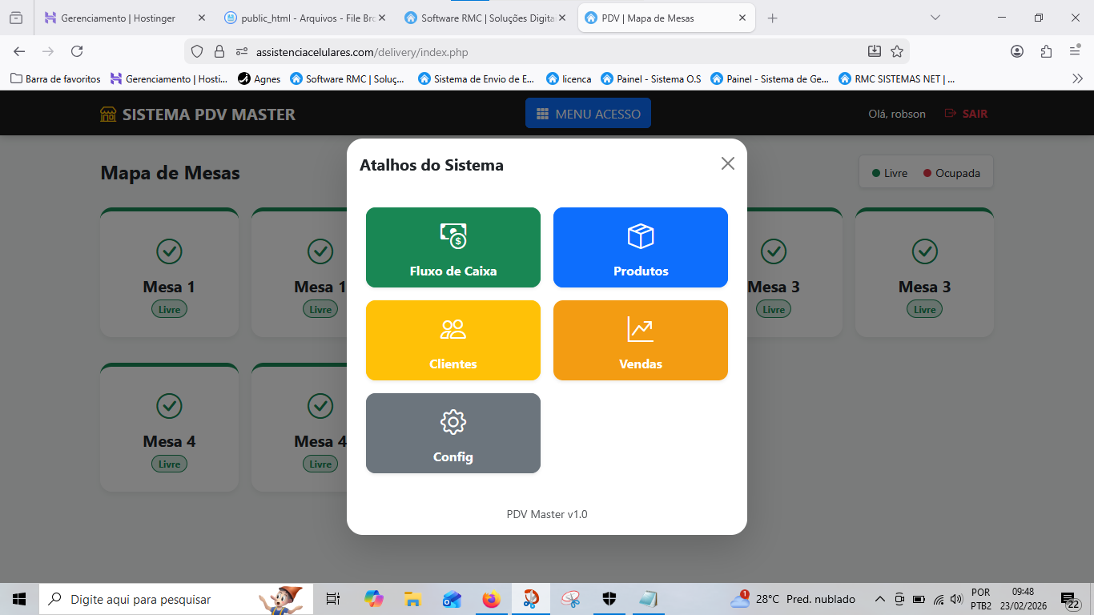Open the Vendas chart icon tile
The image size is (1094, 615).
(640, 340)
